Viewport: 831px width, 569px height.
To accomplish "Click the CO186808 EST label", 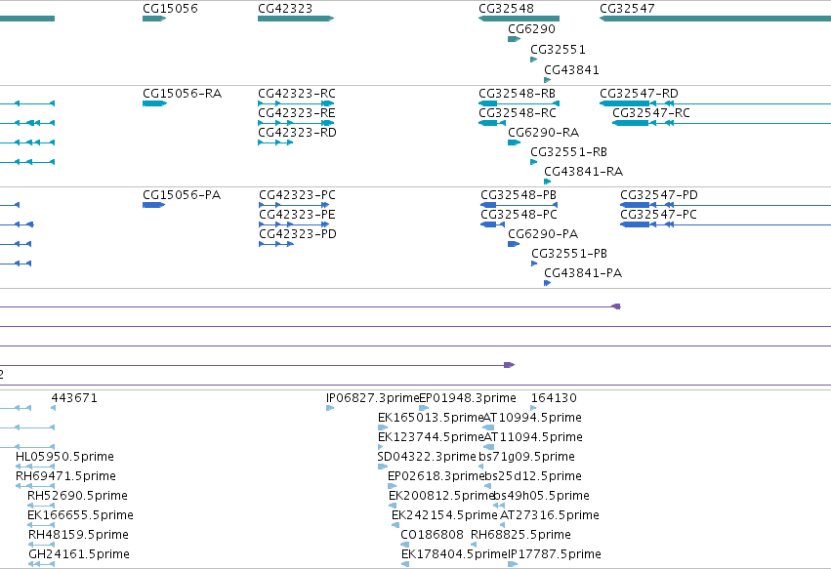I will [x=432, y=535].
